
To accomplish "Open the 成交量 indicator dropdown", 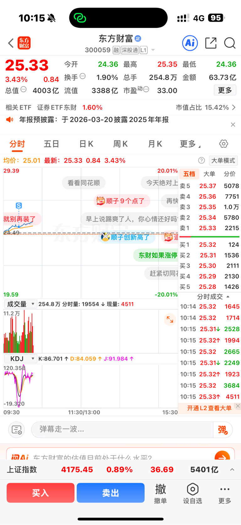I will pos(21,304).
